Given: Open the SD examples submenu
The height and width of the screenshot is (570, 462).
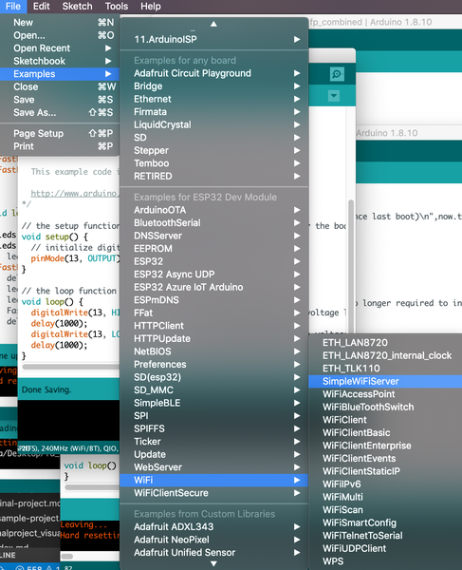Looking at the screenshot, I should (x=213, y=138).
